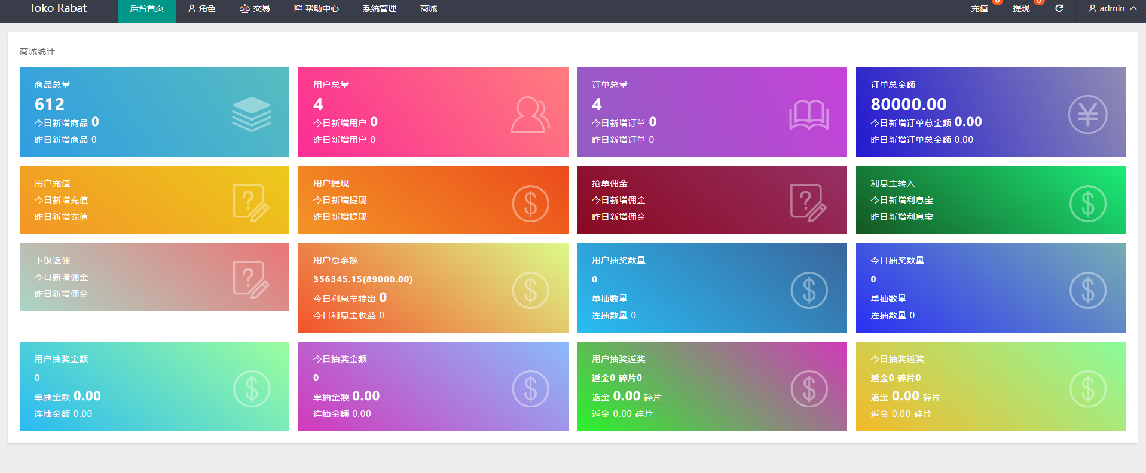Click the dollar icon in 利息宝转入 card
1146x473 pixels.
[1087, 203]
